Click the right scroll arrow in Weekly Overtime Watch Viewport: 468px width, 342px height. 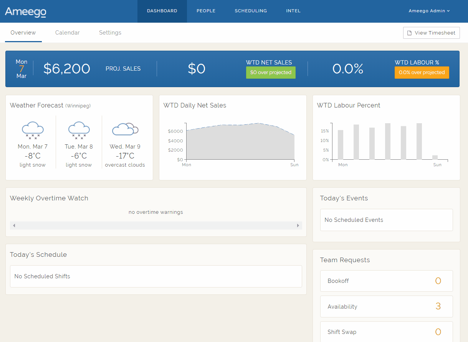point(298,226)
